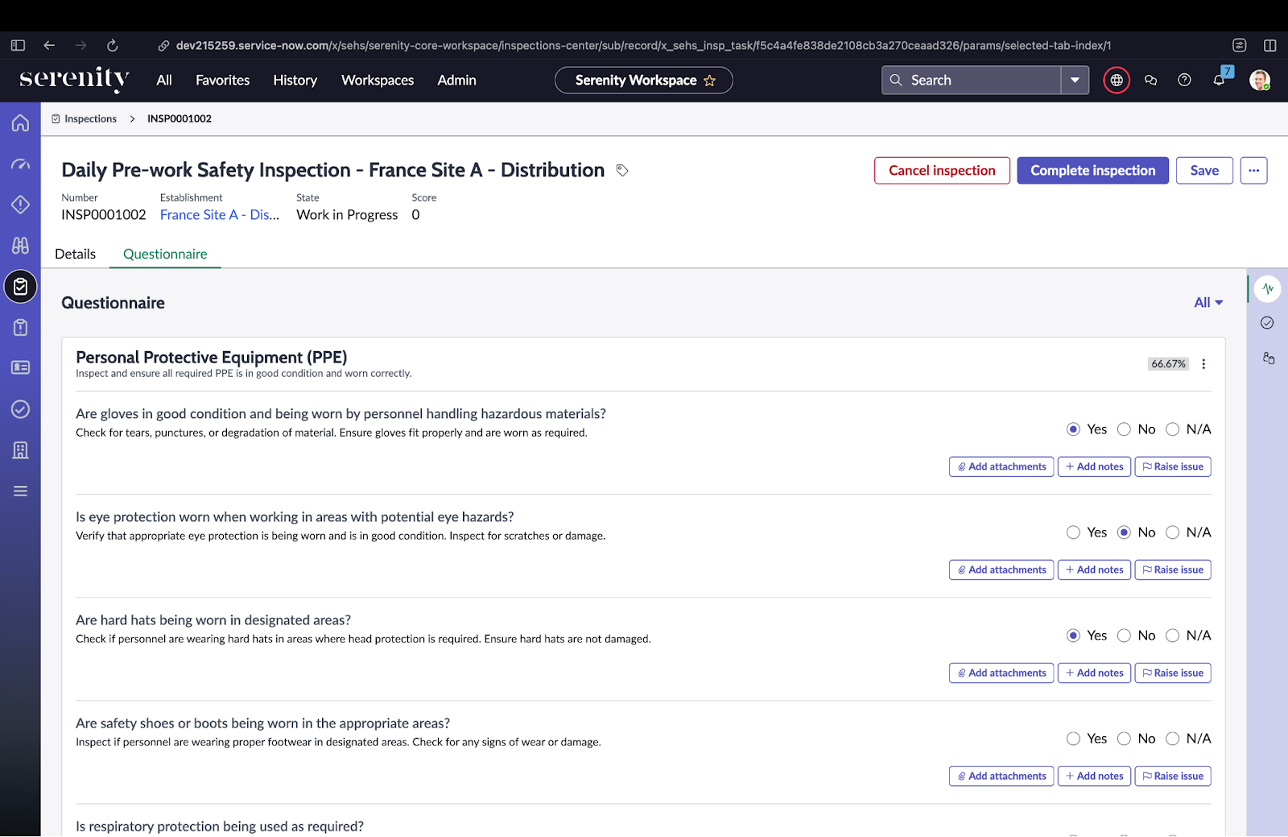Open the help question mark icon

click(x=1184, y=81)
